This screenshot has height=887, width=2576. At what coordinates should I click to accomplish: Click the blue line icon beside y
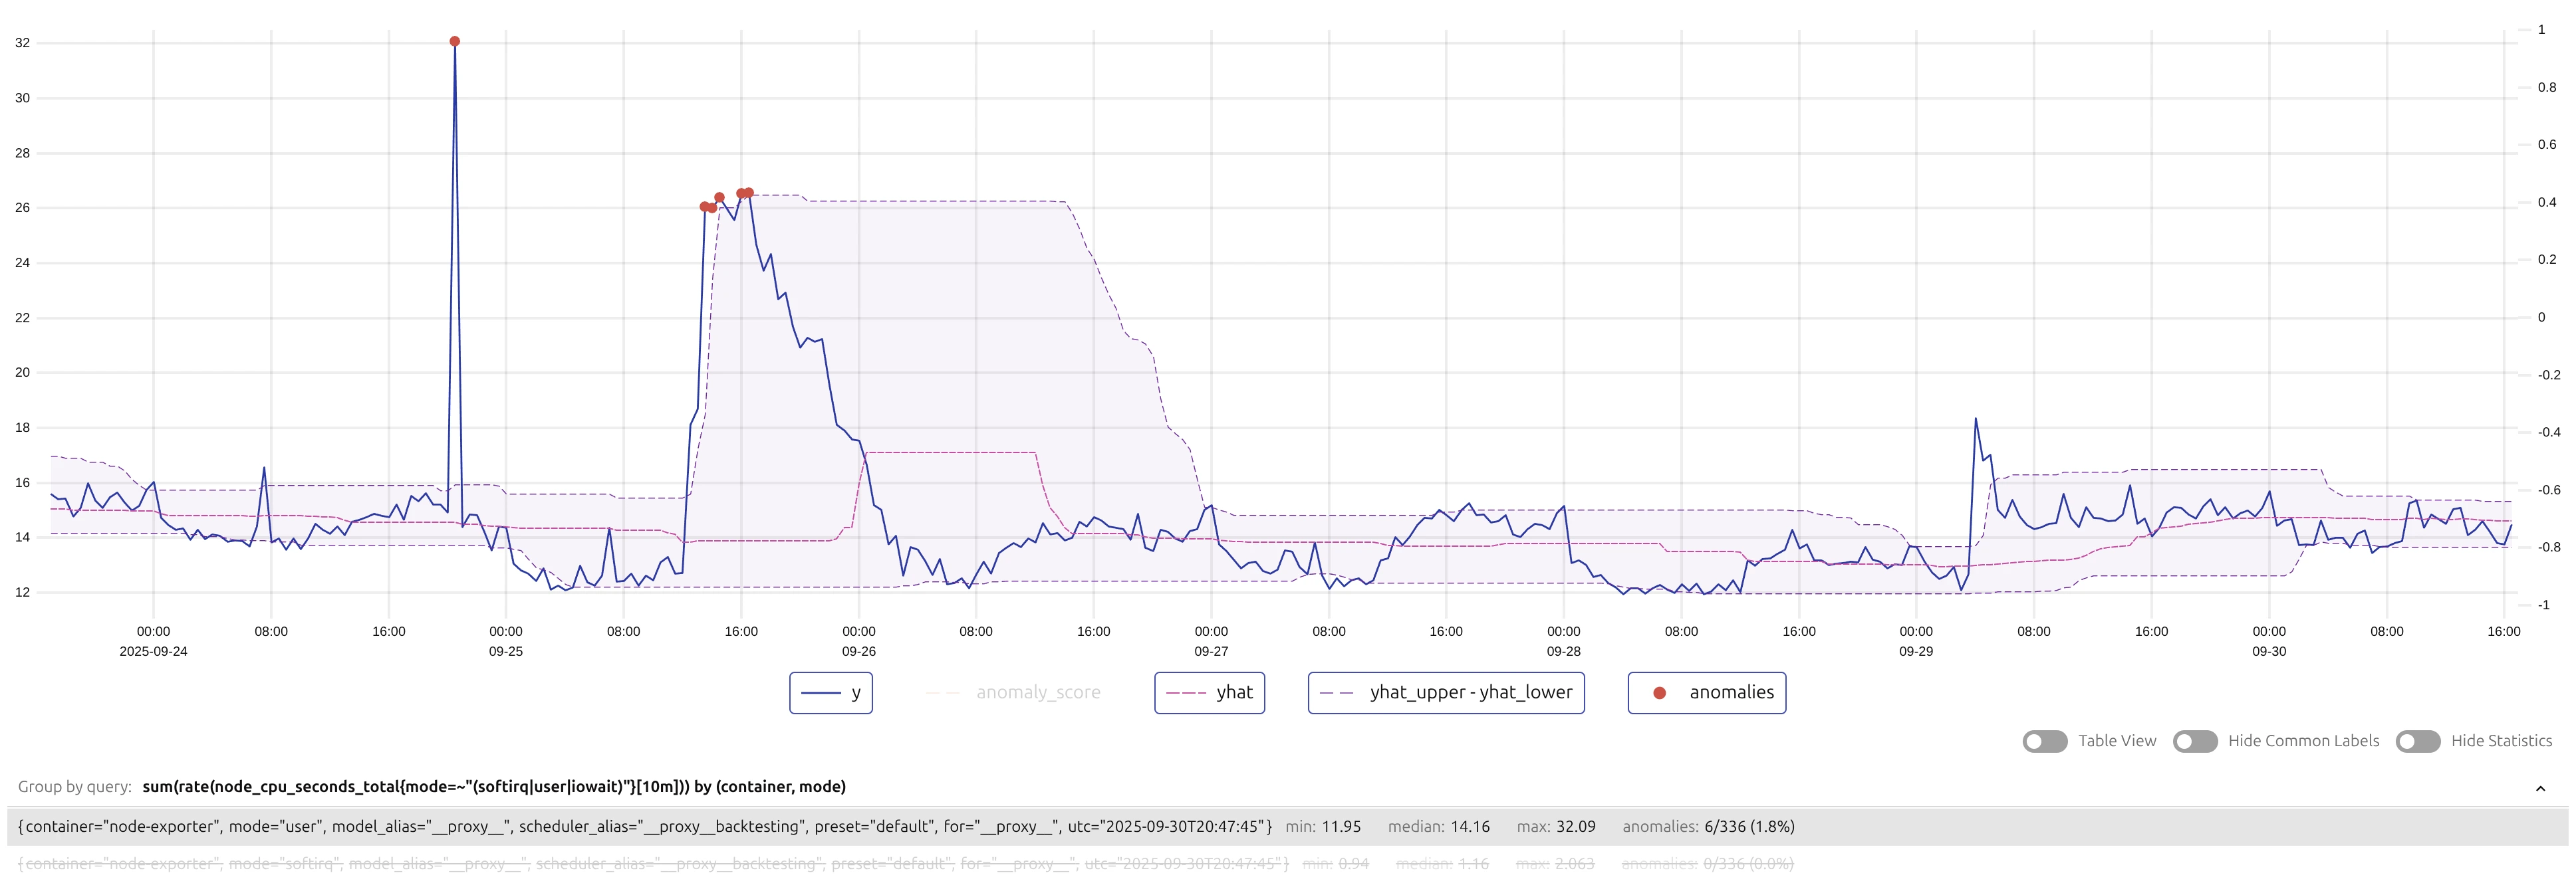click(x=820, y=693)
